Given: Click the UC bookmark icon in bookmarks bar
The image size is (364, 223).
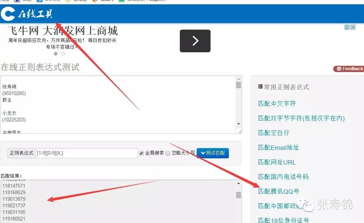Looking at the screenshot, I should pos(39,1).
